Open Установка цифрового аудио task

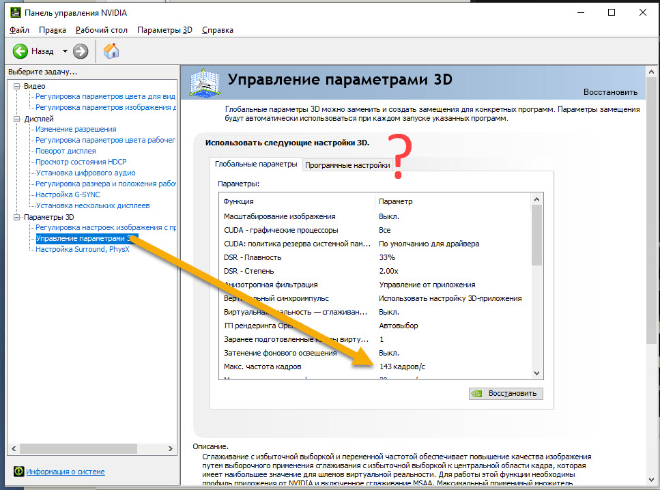(85, 173)
